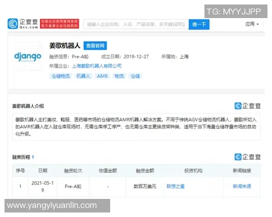The image size is (272, 217).
Task: Select the 仓储物流 tag
Action: coord(61,76)
